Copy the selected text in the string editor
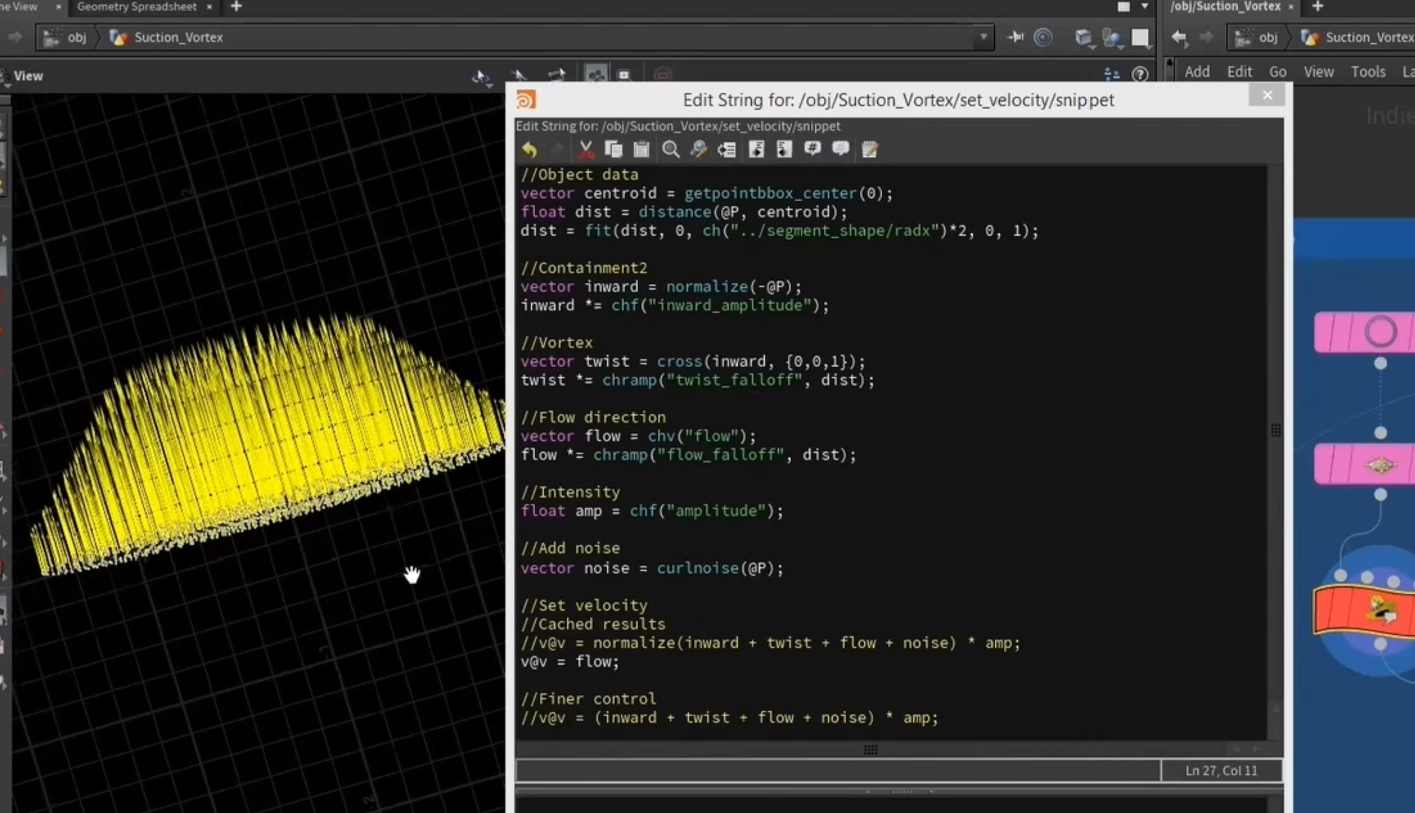 (x=613, y=150)
